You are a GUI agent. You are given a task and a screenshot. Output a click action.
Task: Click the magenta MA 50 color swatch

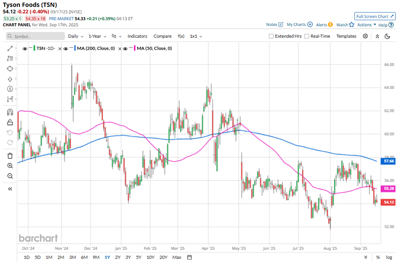coord(135,48)
